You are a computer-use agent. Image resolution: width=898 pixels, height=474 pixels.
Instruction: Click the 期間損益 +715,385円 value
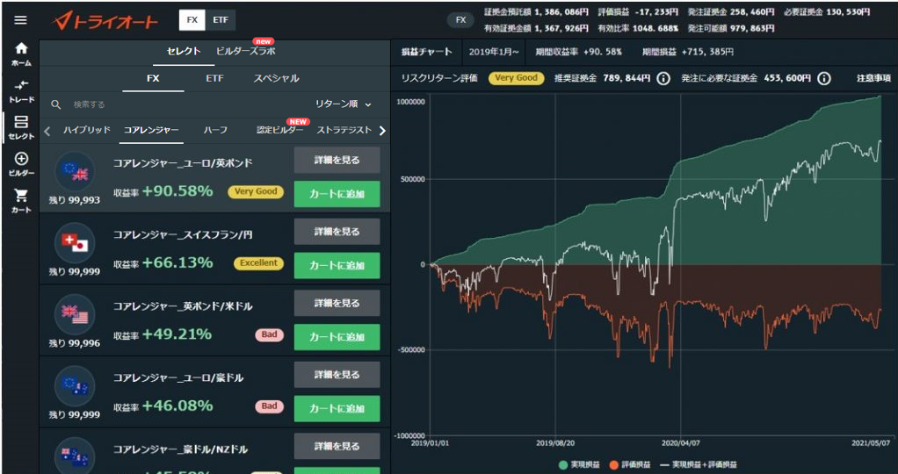point(688,52)
